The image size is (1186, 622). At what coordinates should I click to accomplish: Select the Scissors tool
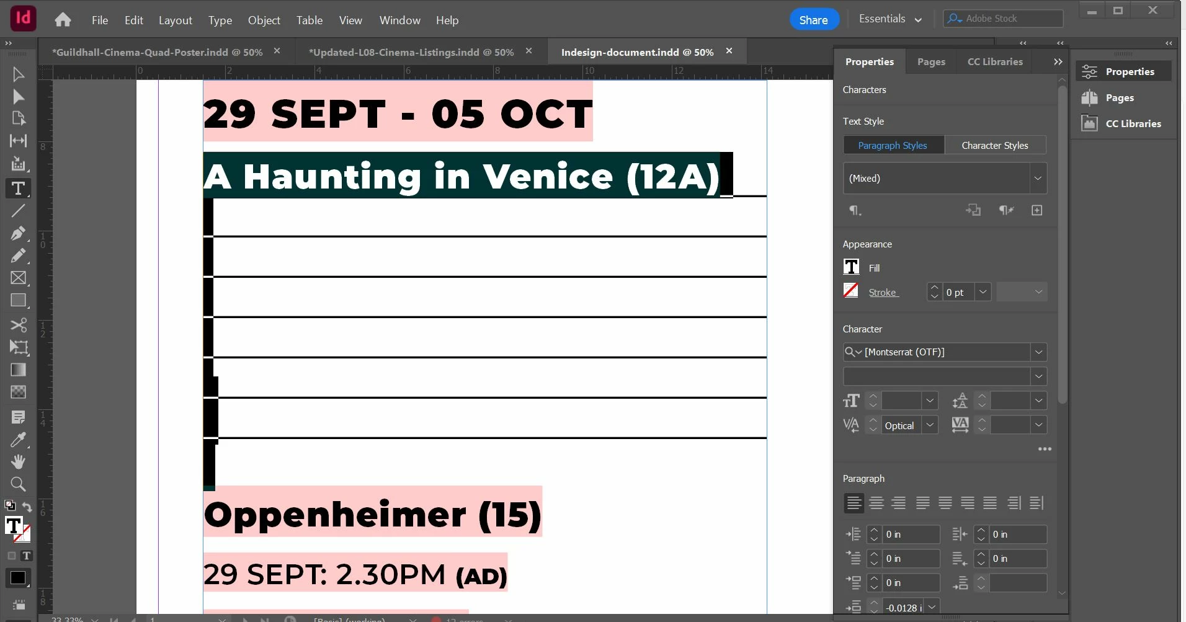pyautogui.click(x=18, y=325)
